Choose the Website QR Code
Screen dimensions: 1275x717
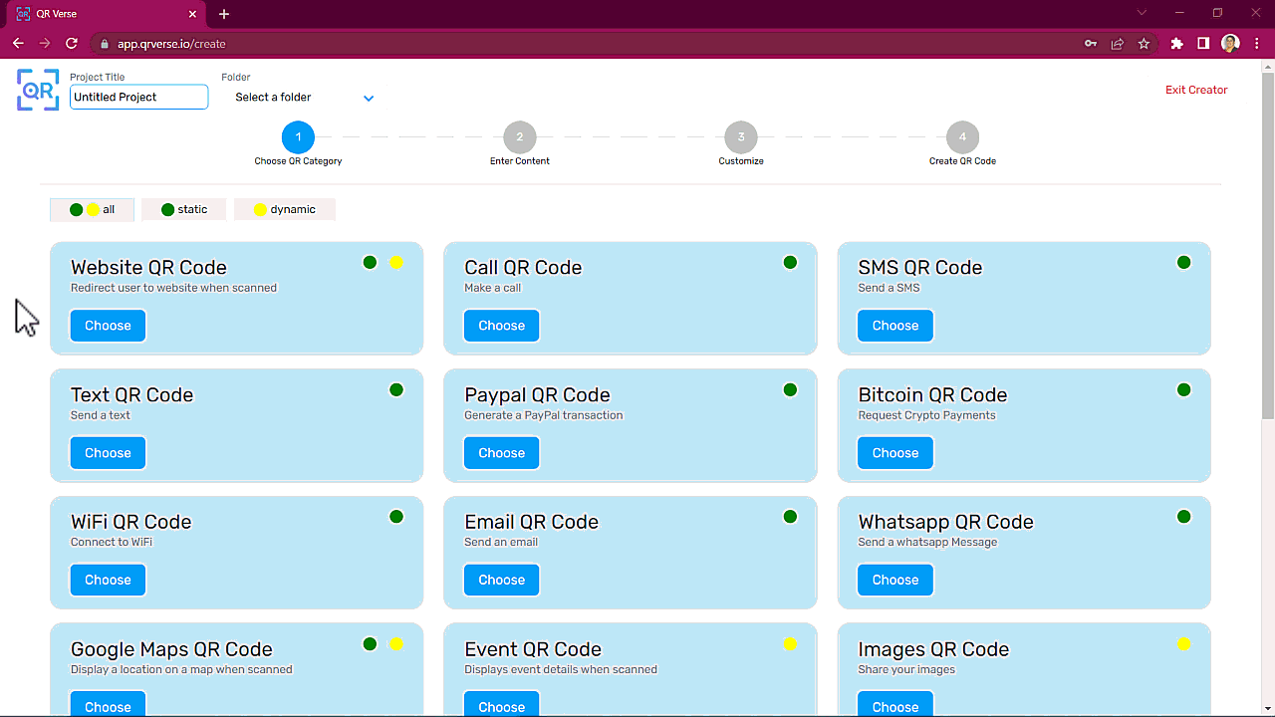tap(108, 326)
